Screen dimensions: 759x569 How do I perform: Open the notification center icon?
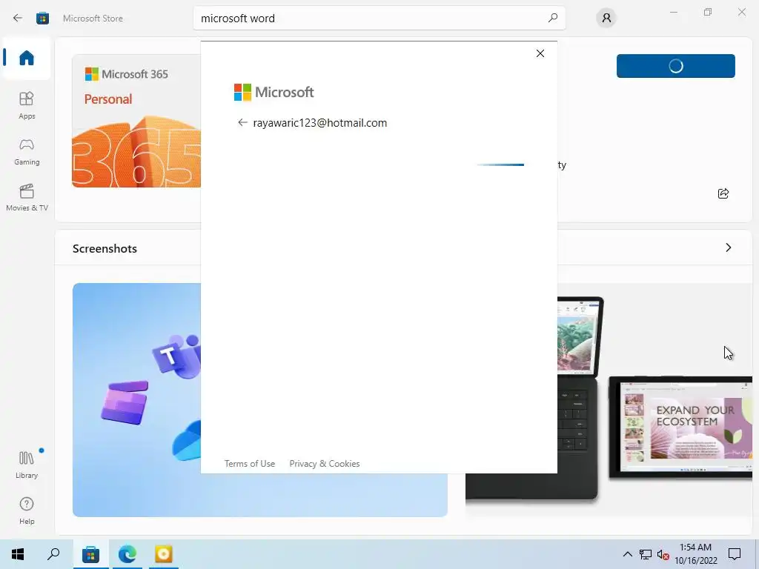click(x=735, y=554)
